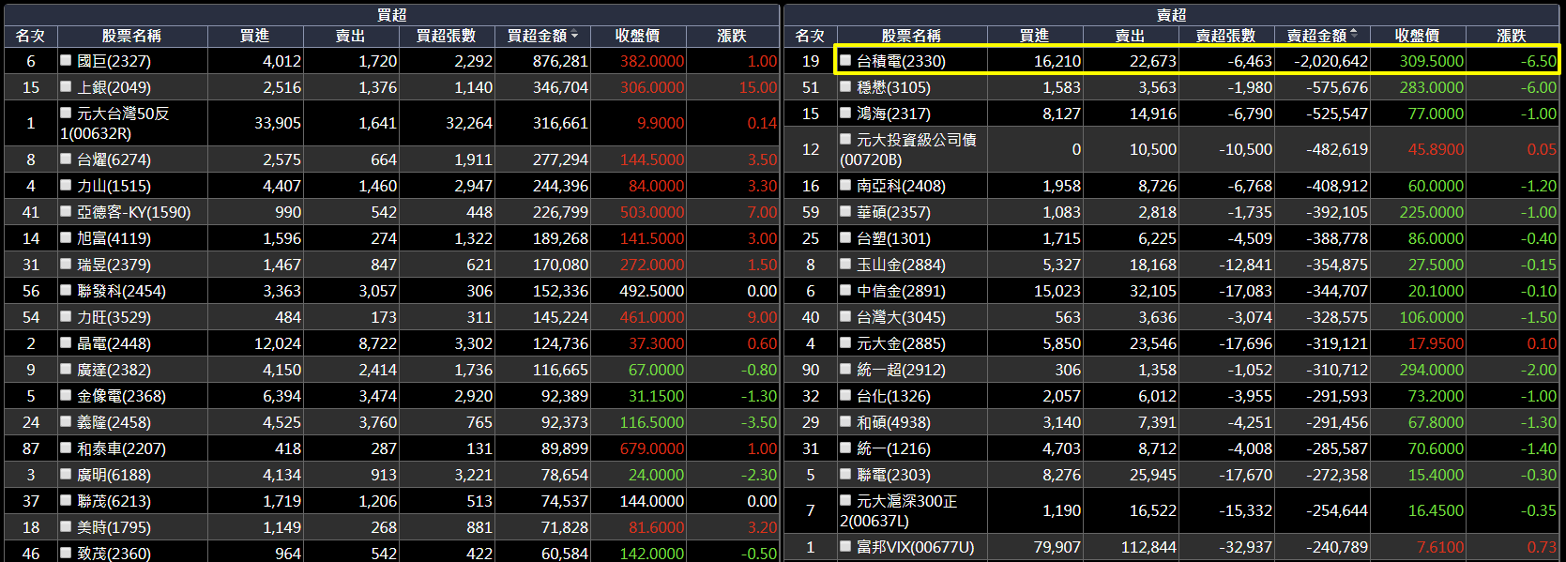Click stock name 力旺(3529)
This screenshot has width=1566, height=562.
[114, 317]
